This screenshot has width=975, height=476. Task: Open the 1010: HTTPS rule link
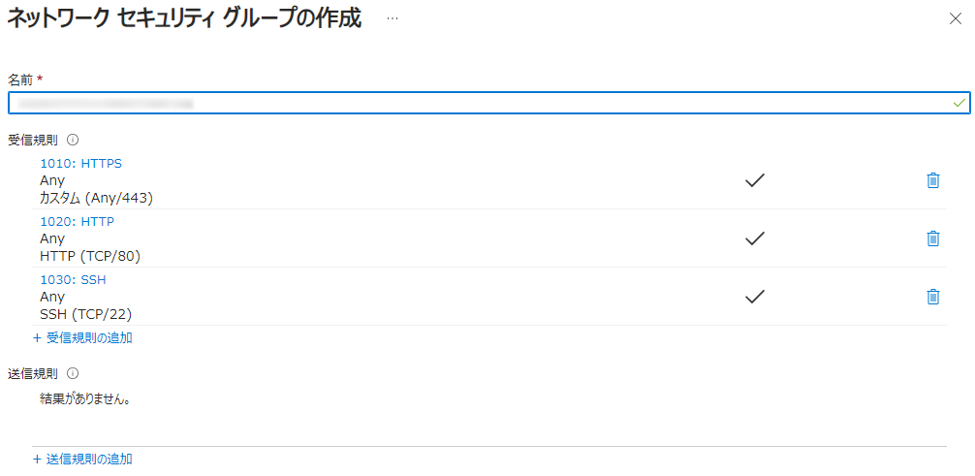(80, 164)
